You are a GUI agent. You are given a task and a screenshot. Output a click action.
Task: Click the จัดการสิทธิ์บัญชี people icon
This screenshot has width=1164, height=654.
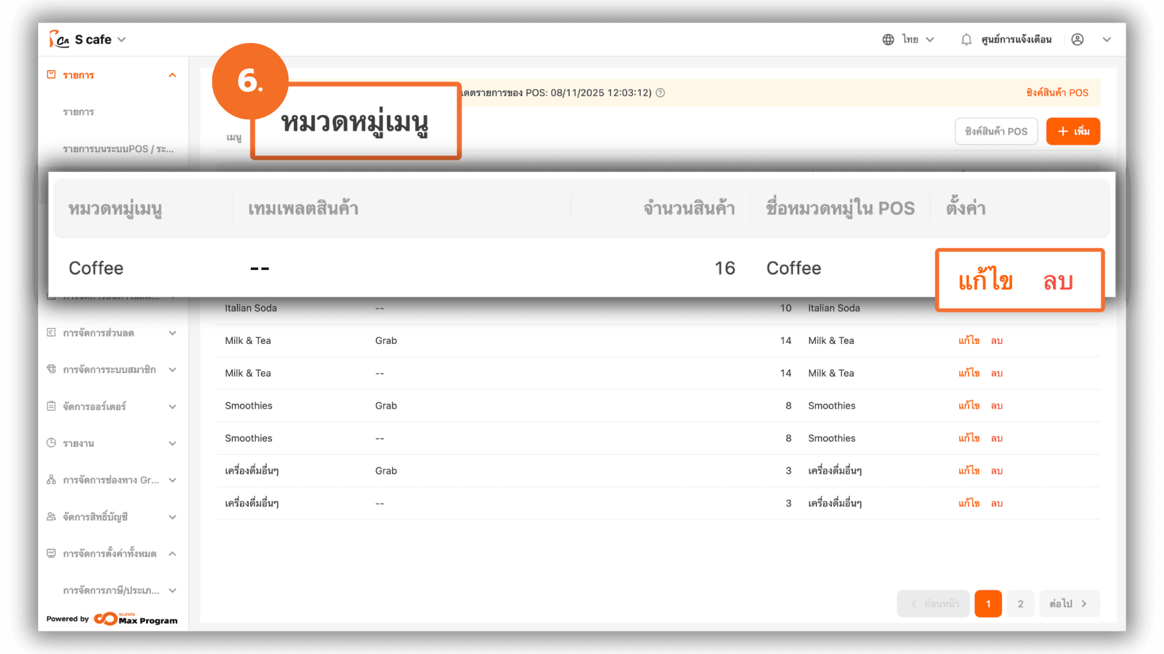tap(52, 517)
